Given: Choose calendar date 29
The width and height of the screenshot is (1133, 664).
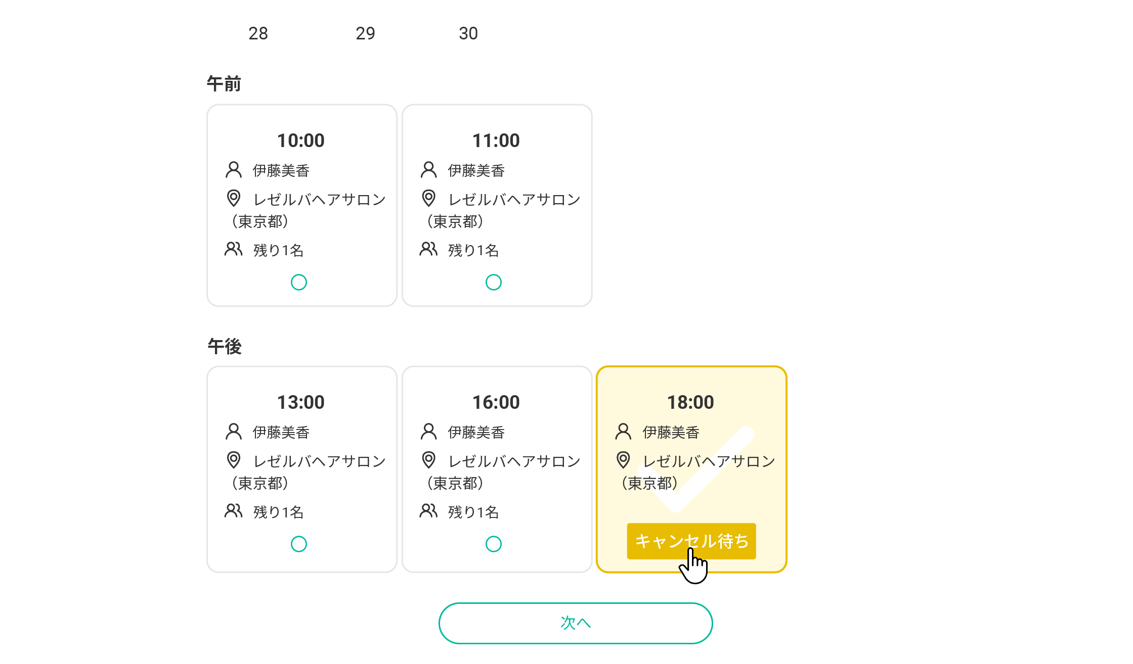Looking at the screenshot, I should tap(365, 33).
